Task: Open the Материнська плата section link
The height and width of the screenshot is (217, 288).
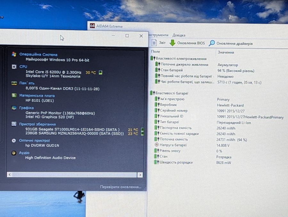Action: tap(37, 96)
